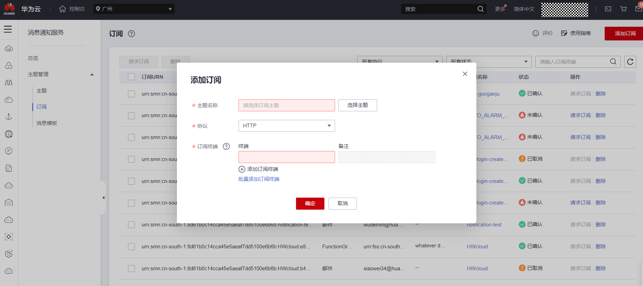Image resolution: width=643 pixels, height=286 pixels.
Task: Click 删除 in the notification-test row
Action: pyautogui.click(x=601, y=225)
